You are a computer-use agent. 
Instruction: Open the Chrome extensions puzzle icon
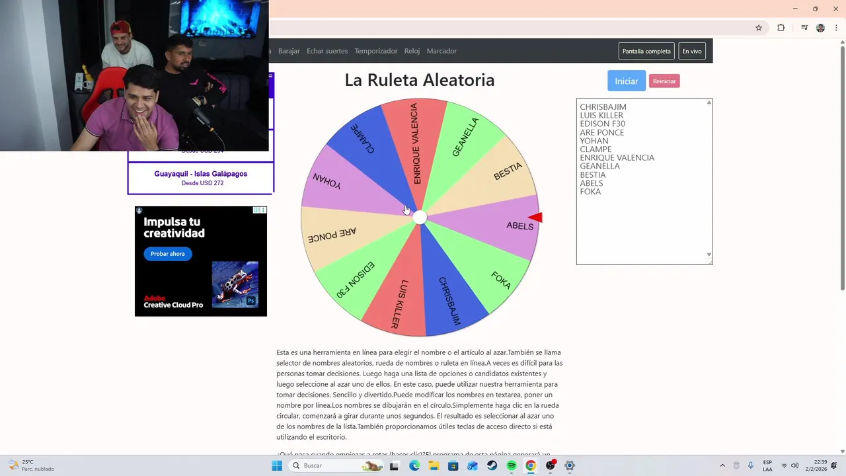781,28
